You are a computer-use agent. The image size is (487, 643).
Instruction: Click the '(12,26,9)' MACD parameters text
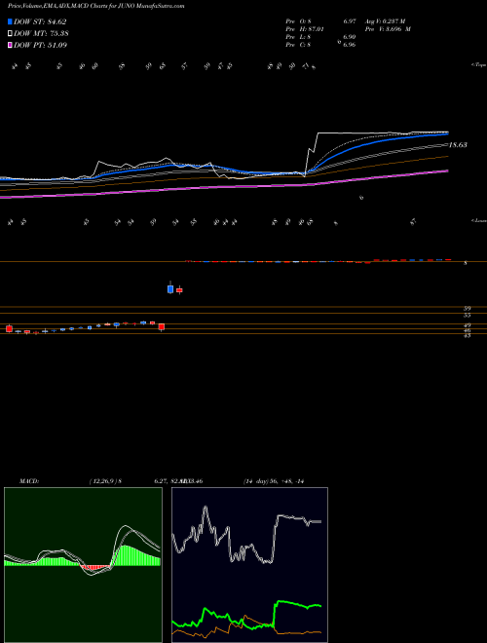click(103, 481)
